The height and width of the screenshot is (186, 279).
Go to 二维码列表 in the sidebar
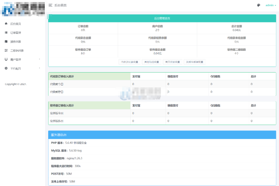pos(17,51)
